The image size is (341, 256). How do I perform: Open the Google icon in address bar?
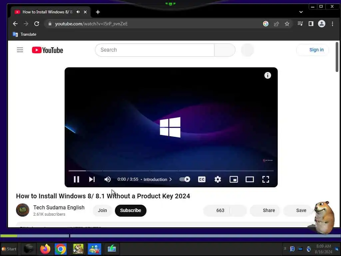(265, 24)
